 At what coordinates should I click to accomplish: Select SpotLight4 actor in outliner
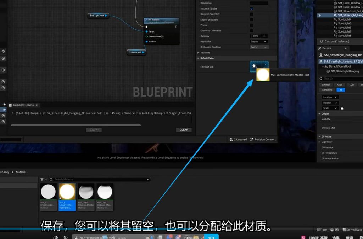[344, 19]
